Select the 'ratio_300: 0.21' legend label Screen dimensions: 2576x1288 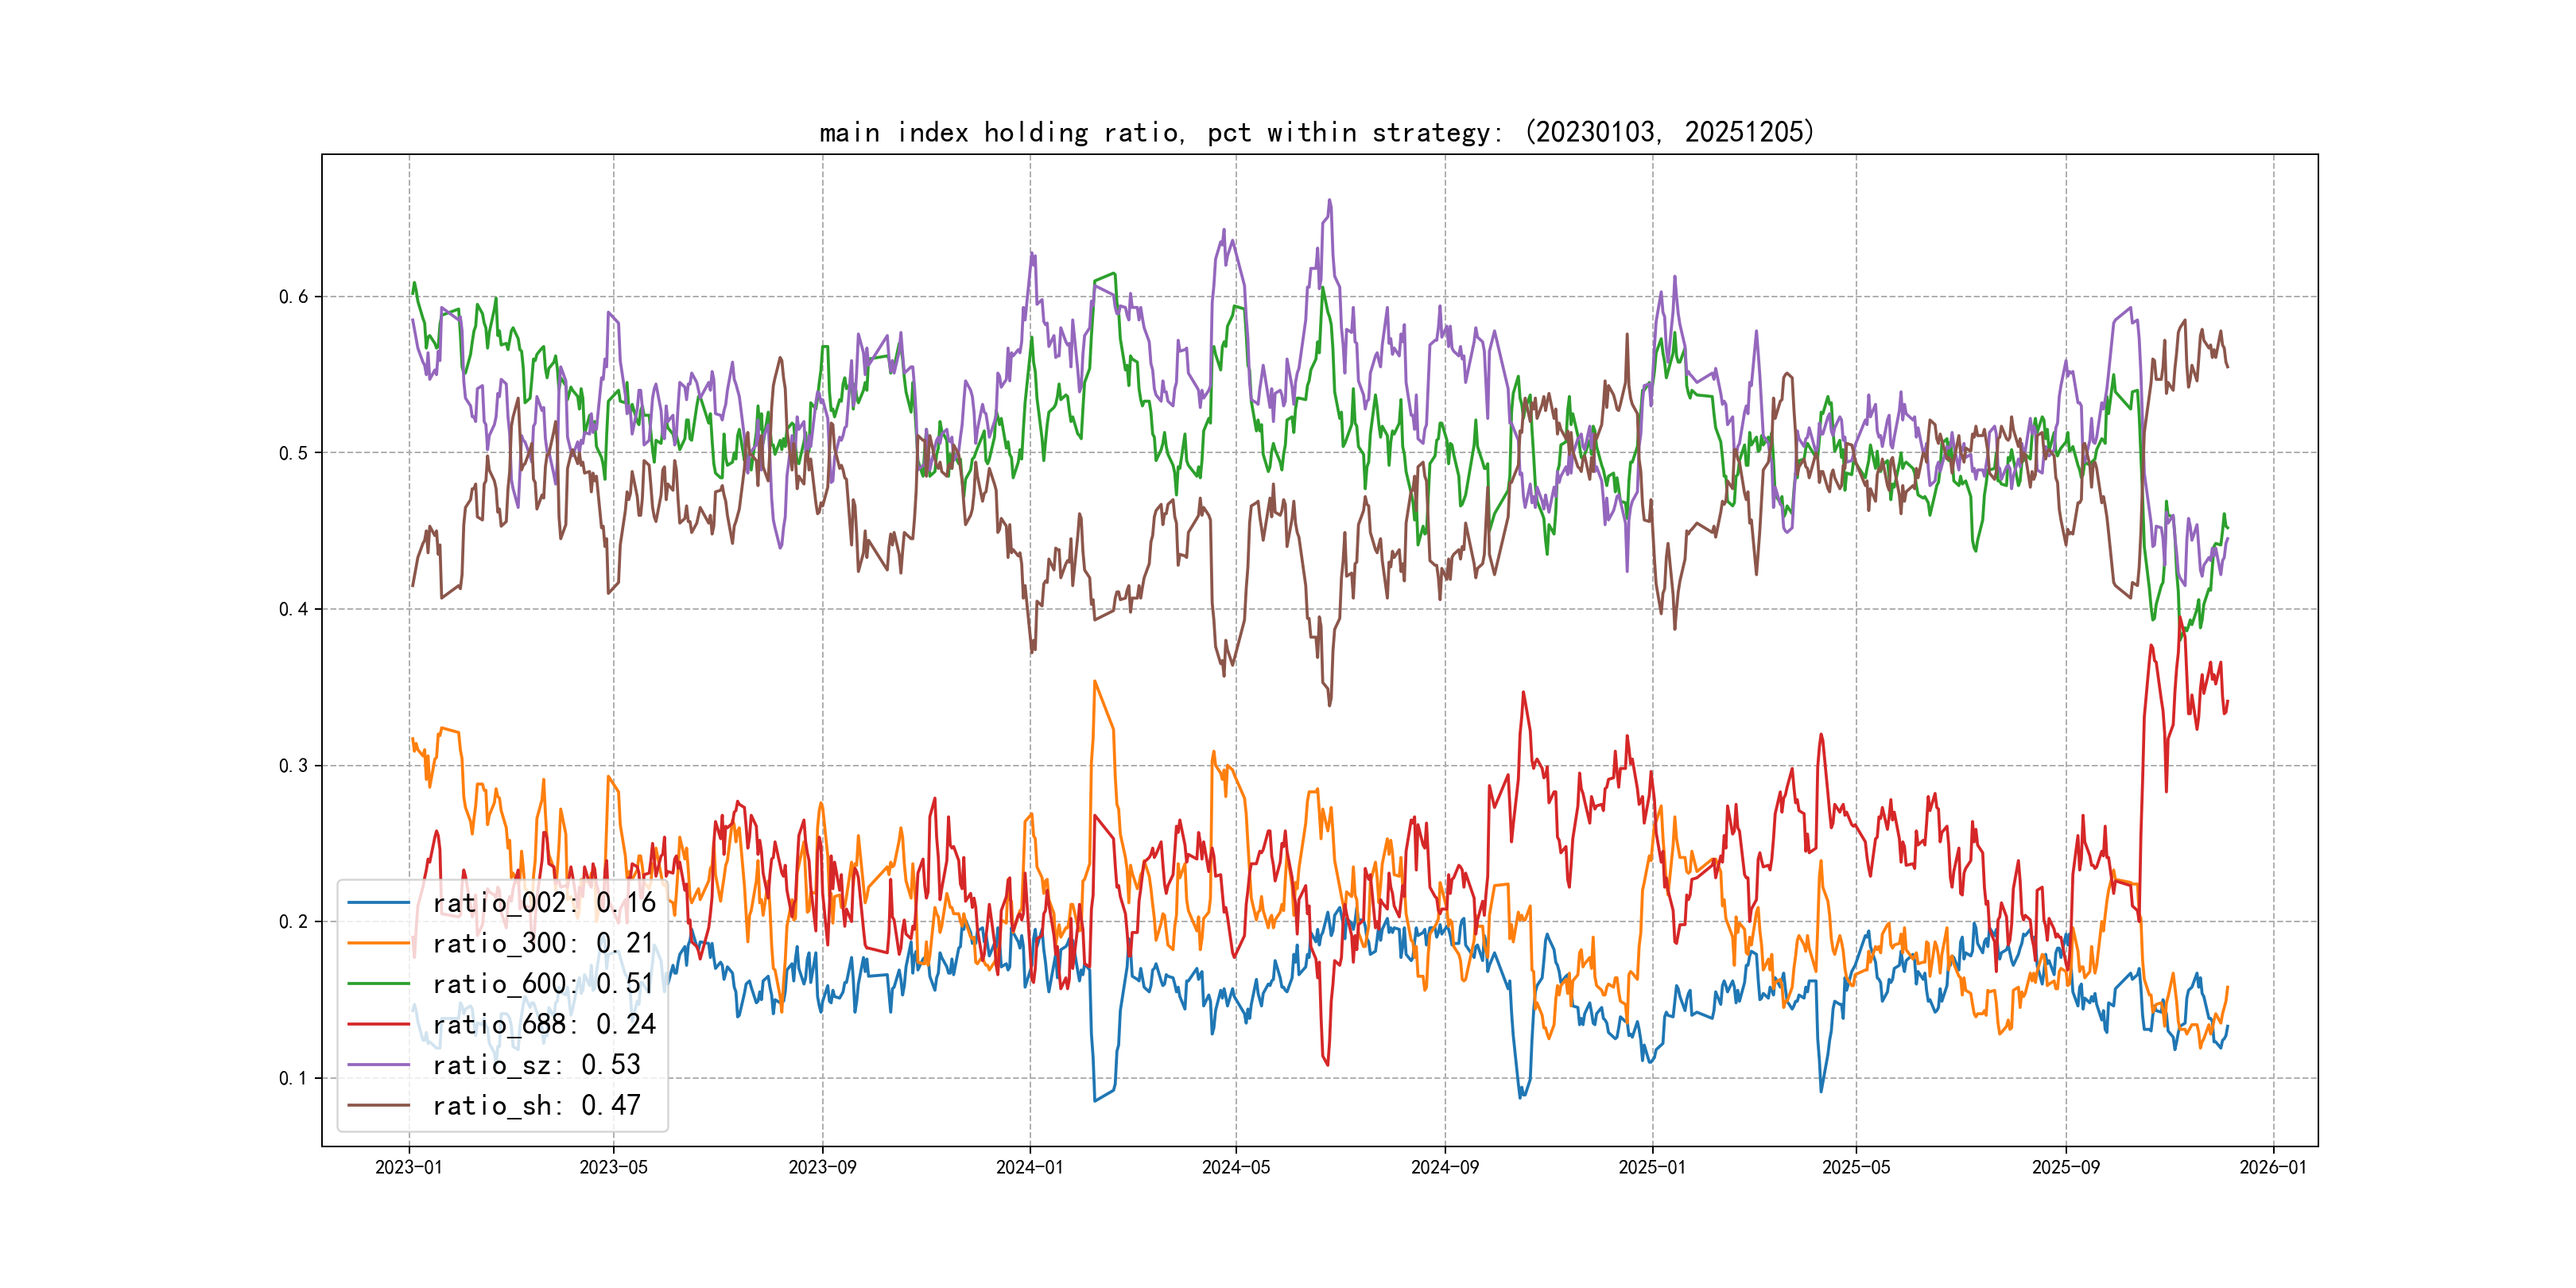pos(543,943)
